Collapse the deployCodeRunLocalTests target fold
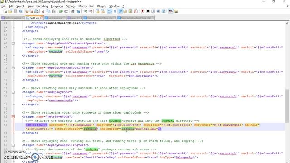The height and width of the screenshot is (163, 290). (x=13, y=68)
